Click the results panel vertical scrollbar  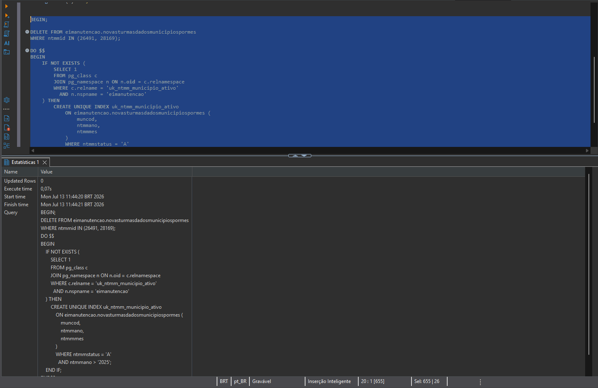click(x=589, y=264)
